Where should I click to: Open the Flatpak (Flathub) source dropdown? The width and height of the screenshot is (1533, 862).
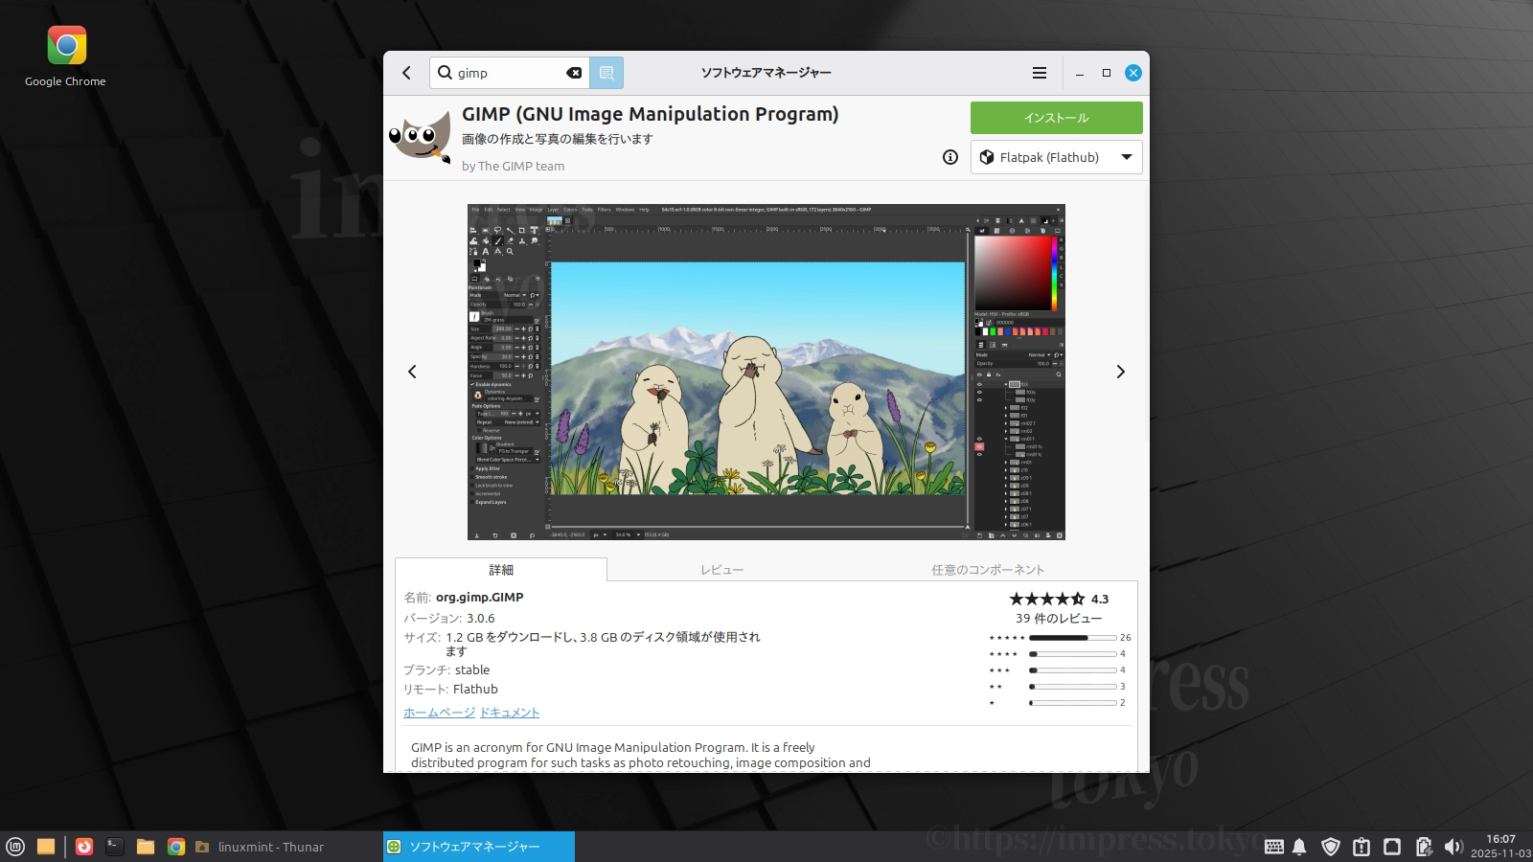point(1057,157)
